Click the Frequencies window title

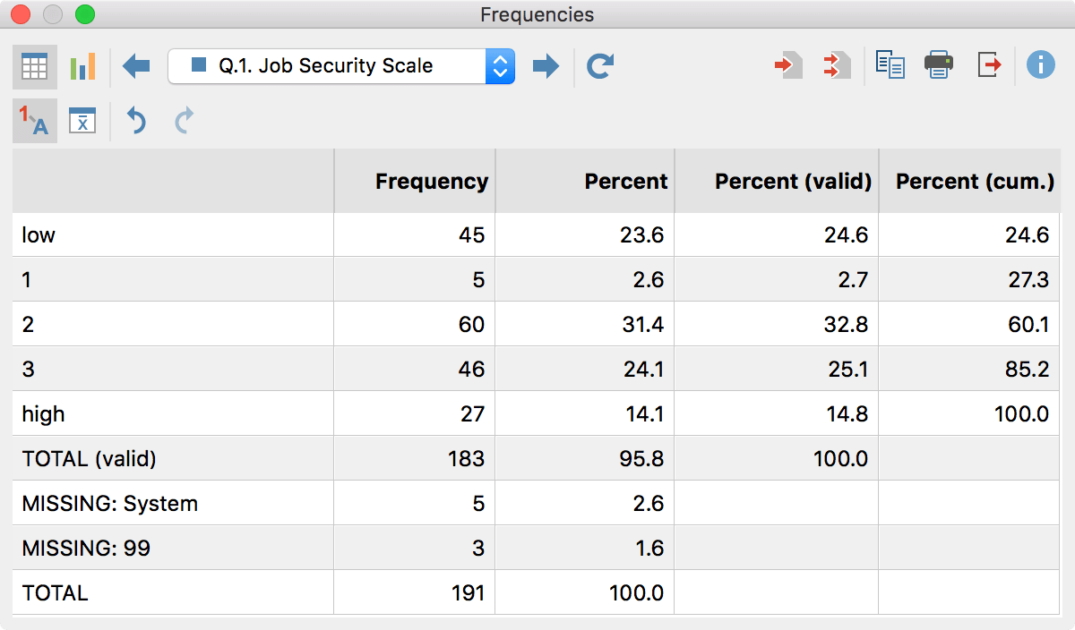(537, 14)
